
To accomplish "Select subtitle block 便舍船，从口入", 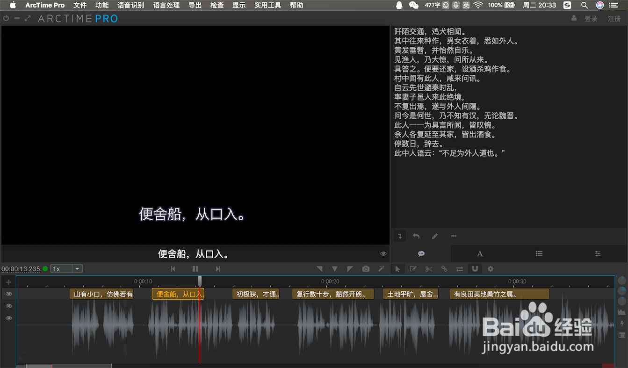I will pos(178,294).
